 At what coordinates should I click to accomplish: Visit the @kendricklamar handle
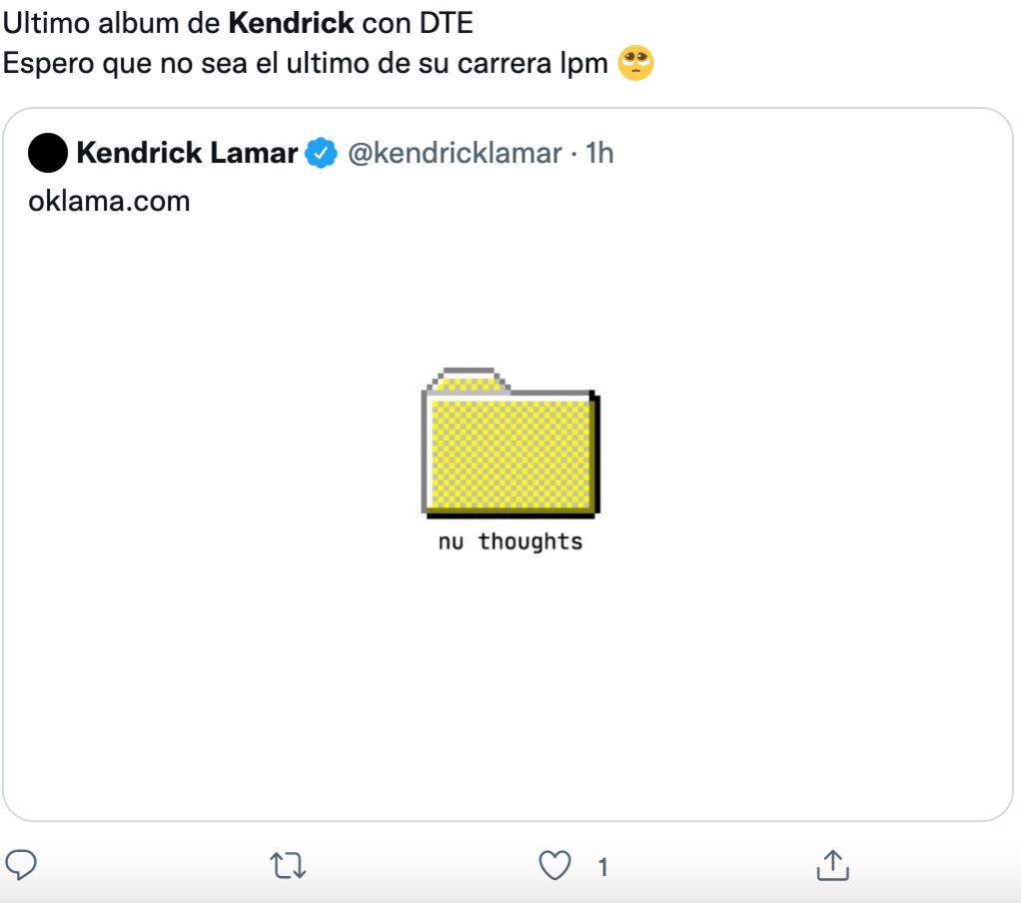pos(454,154)
